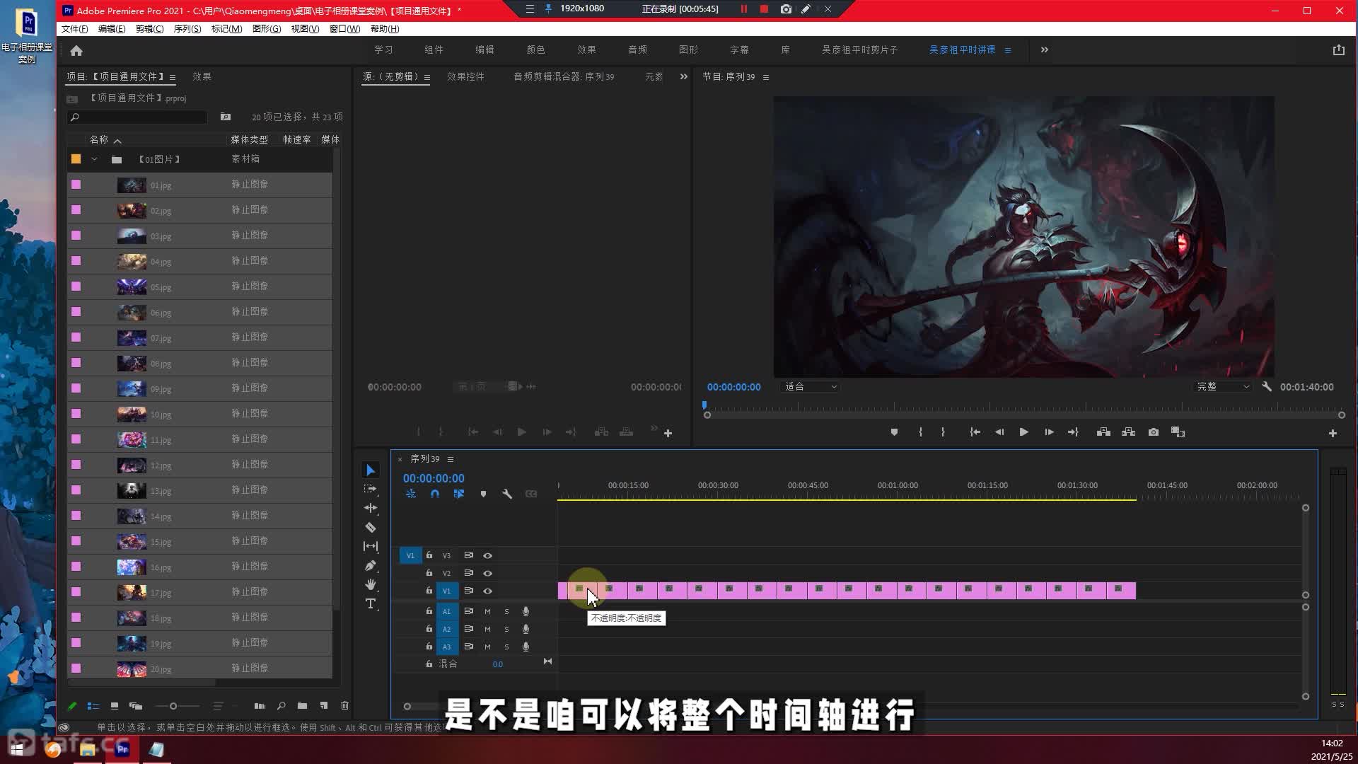Click the timeline timecode 00:00:00:00
Screen dimensions: 1358x764
[434, 479]
